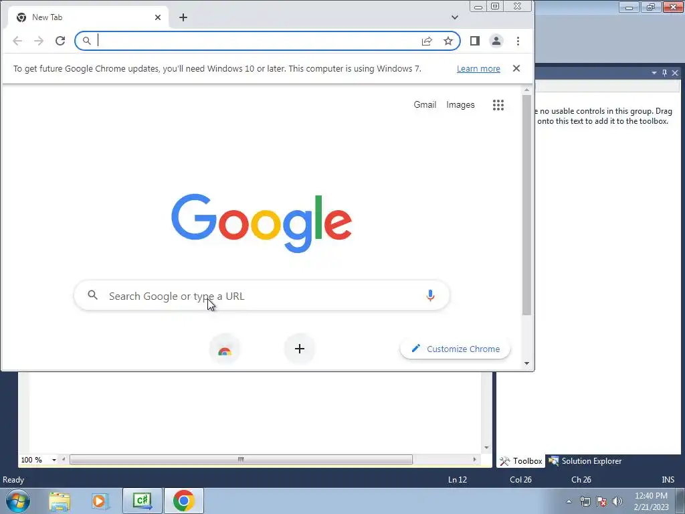Click the editor scroll left arrow
The height and width of the screenshot is (514, 685).
(x=64, y=460)
